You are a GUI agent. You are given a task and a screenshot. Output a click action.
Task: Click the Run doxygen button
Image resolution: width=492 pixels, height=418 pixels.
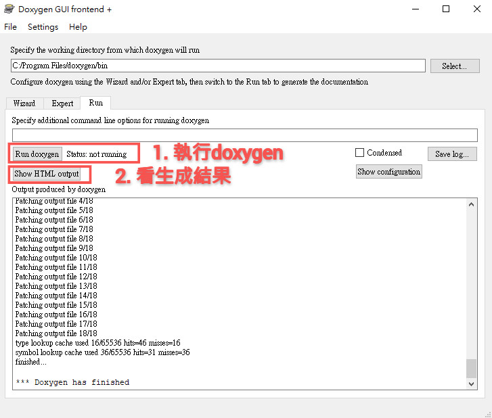tap(37, 154)
